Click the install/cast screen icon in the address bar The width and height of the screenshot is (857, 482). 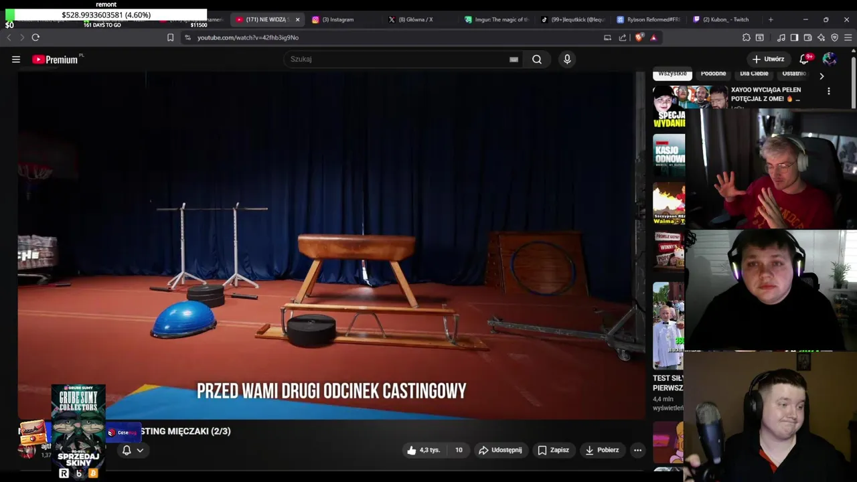coord(607,37)
